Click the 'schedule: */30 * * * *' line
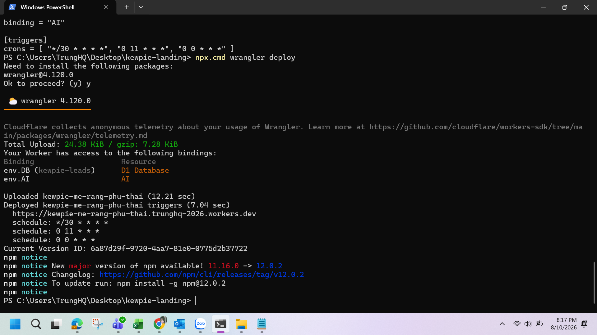The image size is (597, 335). coord(60,223)
